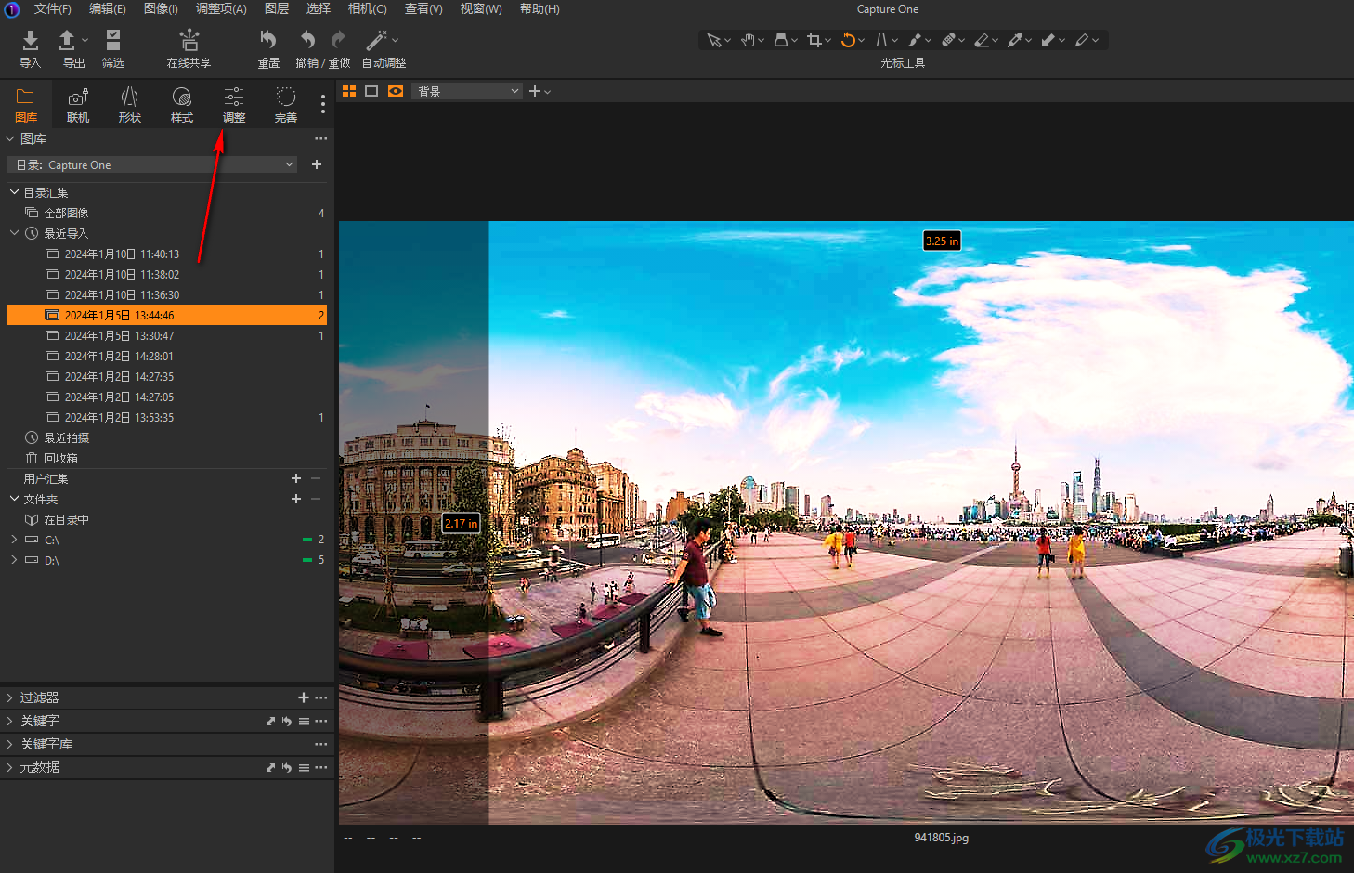Click the 自动调整 magic wand icon
This screenshot has height=873, width=1354.
376,40
